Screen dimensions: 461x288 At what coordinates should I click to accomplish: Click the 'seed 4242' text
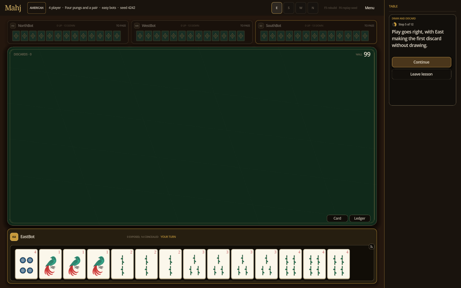click(x=128, y=8)
